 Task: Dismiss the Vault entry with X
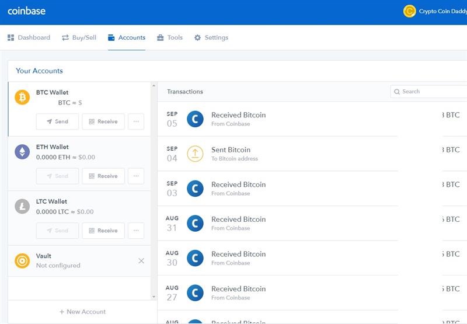(141, 261)
